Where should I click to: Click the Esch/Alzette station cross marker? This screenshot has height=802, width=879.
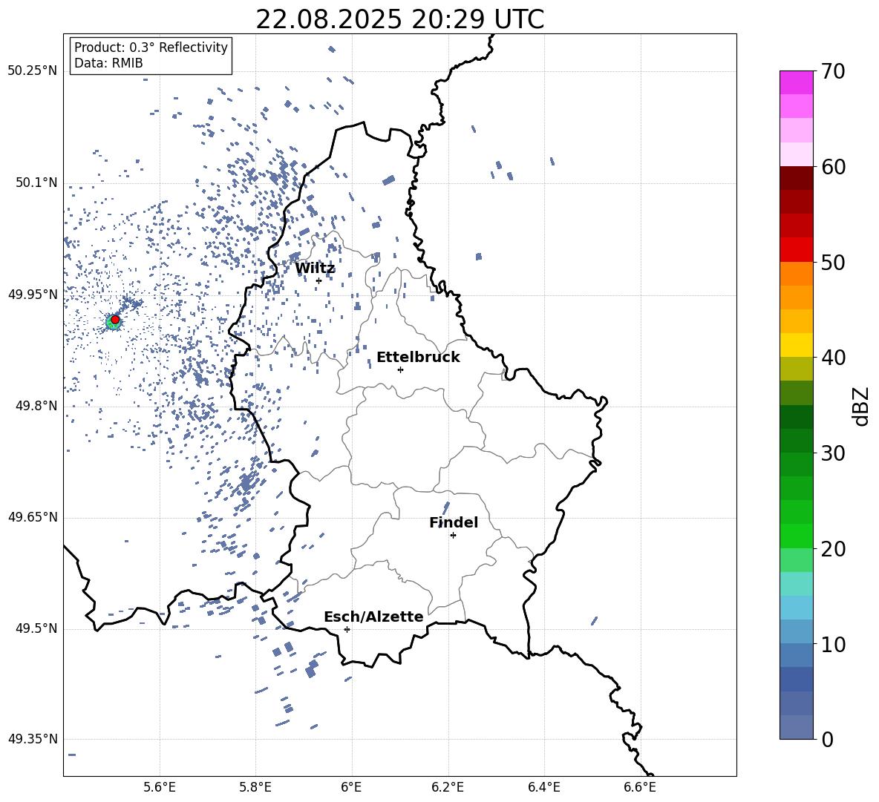click(347, 629)
